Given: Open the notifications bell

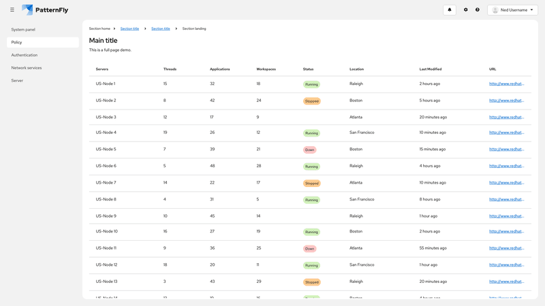Looking at the screenshot, I should click(x=449, y=10).
